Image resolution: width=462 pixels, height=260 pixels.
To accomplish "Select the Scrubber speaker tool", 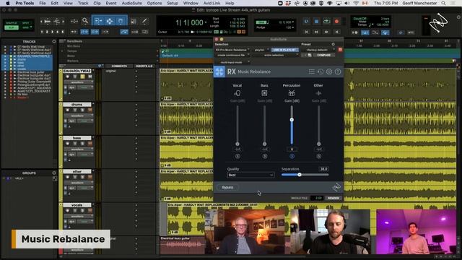I will (133, 21).
